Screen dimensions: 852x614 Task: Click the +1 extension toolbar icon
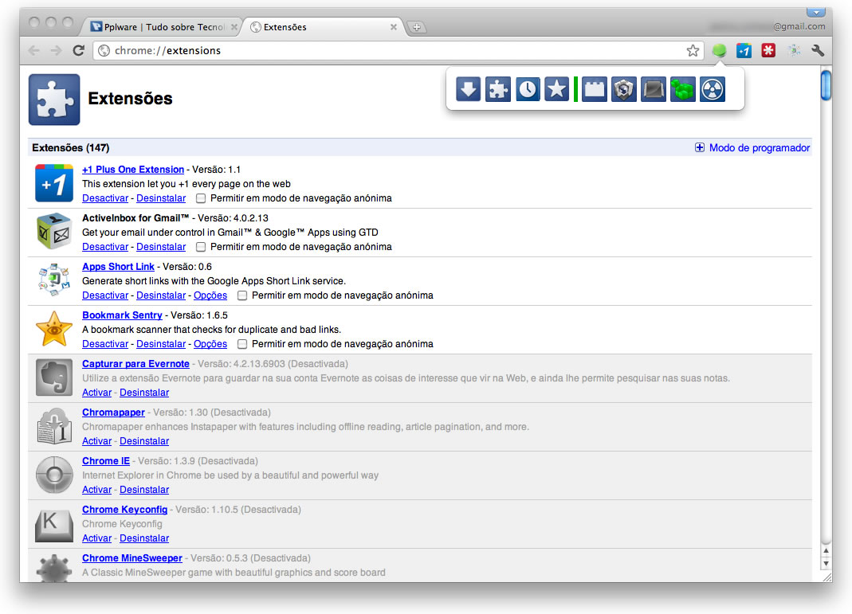(x=744, y=50)
